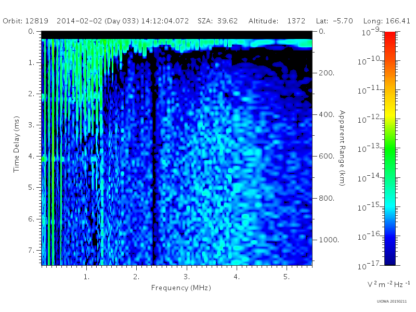Viewport: 416px width, 312px height.
Task: Click the 2. tick label on frequency axis
Action: pyautogui.click(x=136, y=277)
